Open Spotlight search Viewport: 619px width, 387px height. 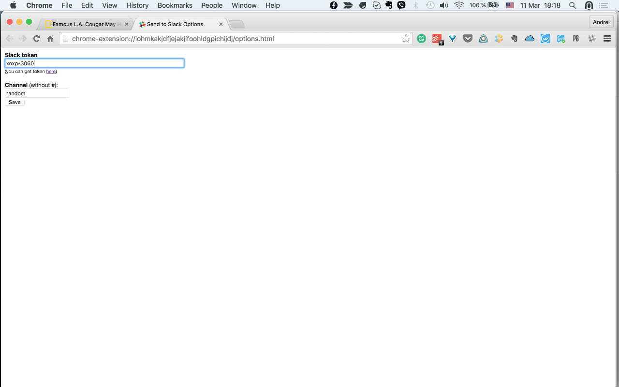click(x=572, y=5)
